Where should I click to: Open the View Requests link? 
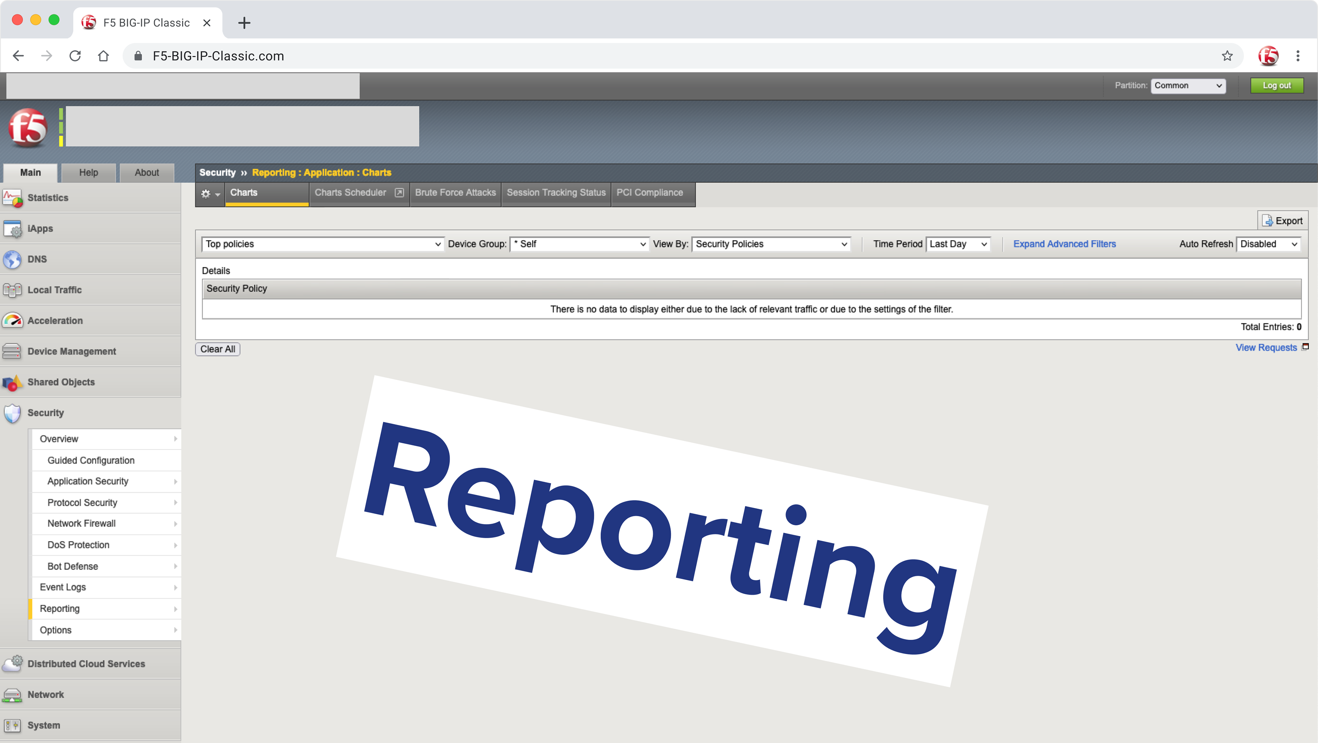point(1266,347)
